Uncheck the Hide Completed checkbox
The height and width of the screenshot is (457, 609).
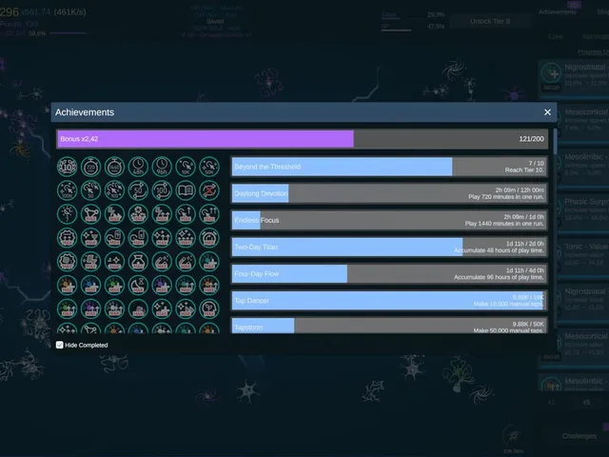pyautogui.click(x=59, y=345)
